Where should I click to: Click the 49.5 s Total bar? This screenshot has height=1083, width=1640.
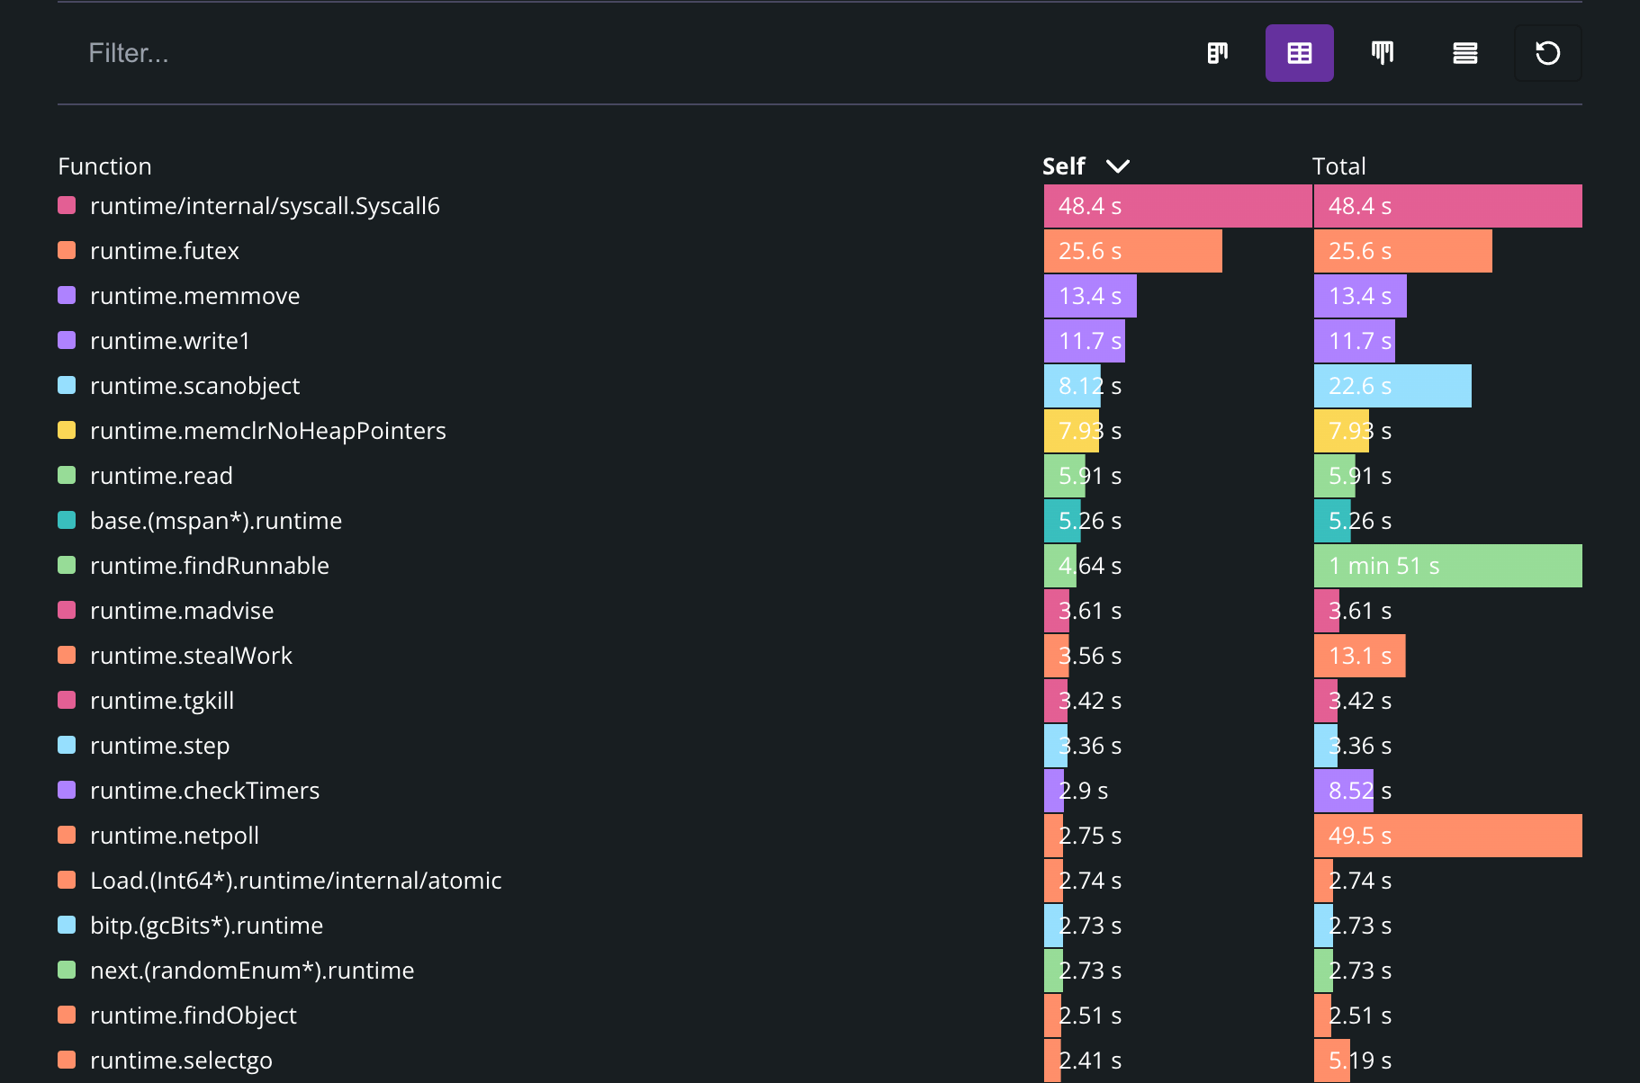(1447, 836)
